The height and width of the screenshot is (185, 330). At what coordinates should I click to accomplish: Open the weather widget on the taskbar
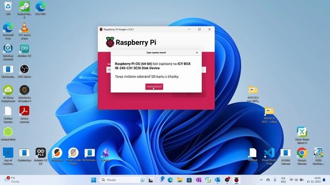[x=12, y=180]
